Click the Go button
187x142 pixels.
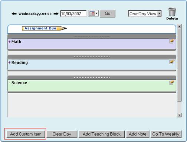(x=108, y=13)
